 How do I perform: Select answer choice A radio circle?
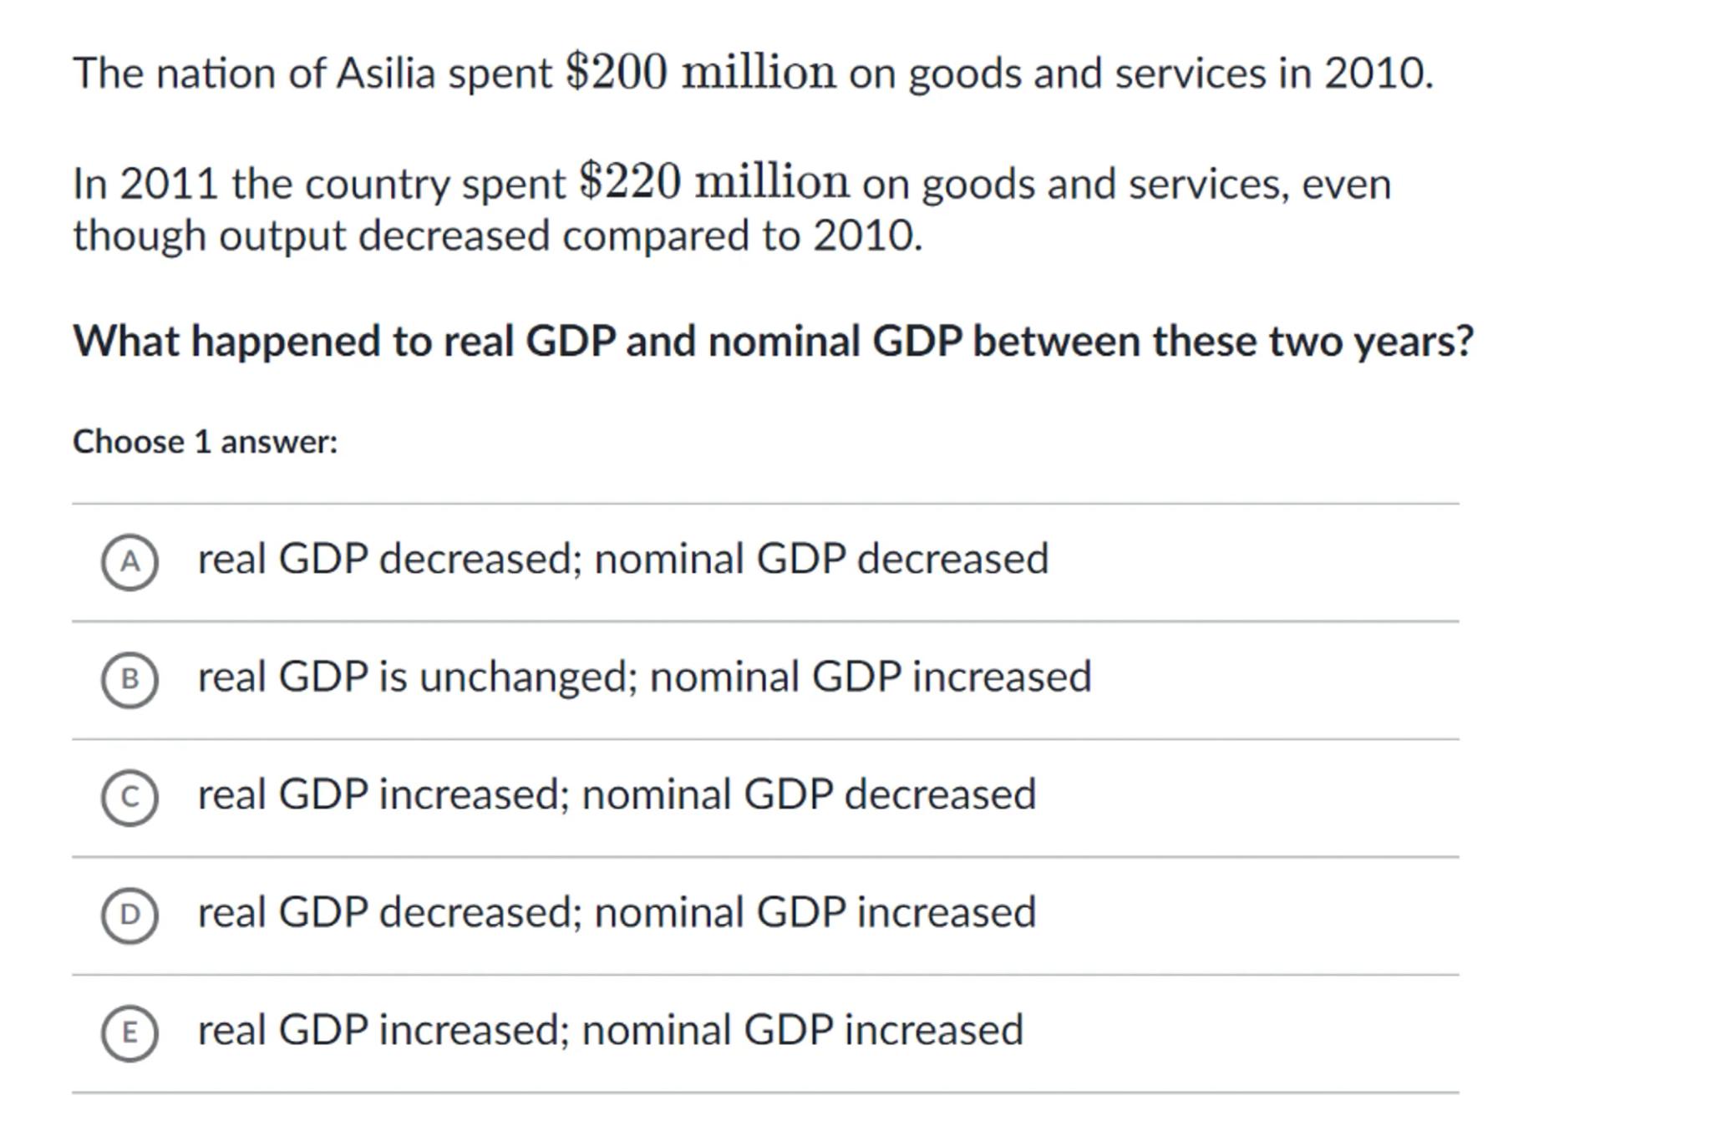click(x=129, y=562)
